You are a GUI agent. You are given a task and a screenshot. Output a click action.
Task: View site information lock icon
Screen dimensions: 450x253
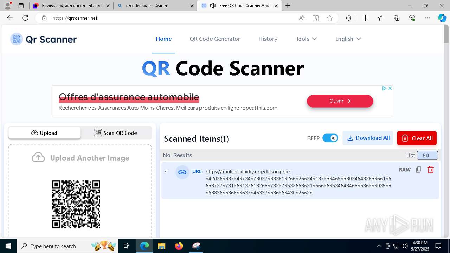[44, 18]
